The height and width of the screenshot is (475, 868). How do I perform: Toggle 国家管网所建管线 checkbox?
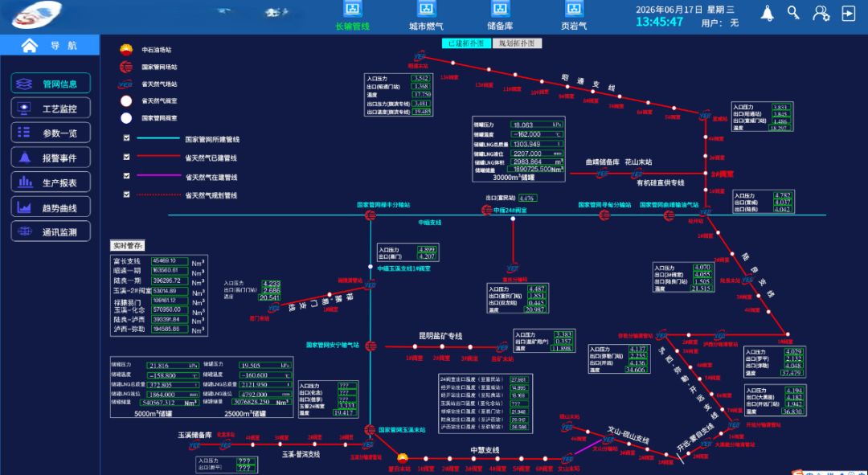[x=127, y=138]
